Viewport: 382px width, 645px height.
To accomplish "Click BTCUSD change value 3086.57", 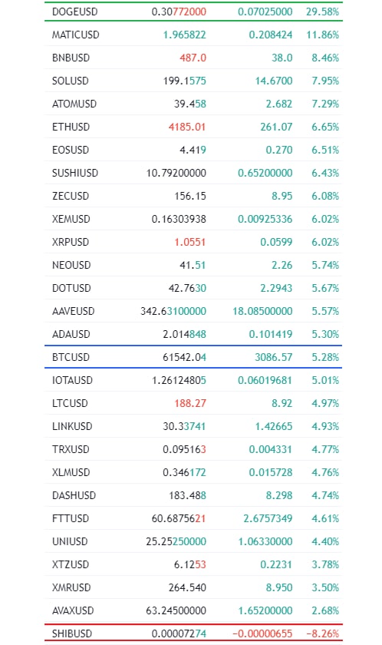I will point(274,357).
